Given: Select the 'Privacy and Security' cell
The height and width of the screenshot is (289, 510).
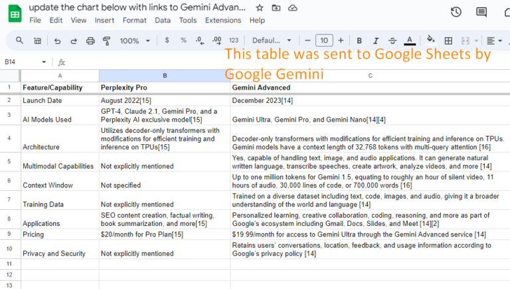Looking at the screenshot, I should pyautogui.click(x=60, y=249).
